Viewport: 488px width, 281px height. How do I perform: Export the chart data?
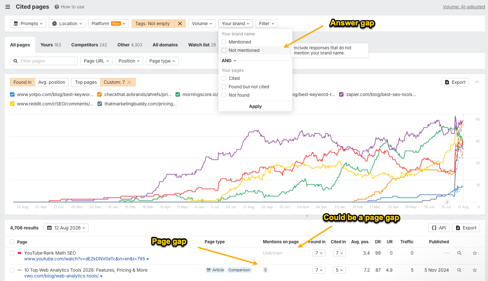click(x=455, y=82)
